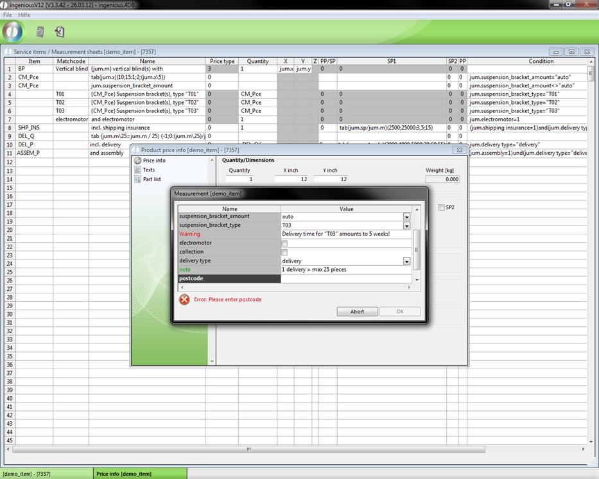Open the suspension_bracket_amount dropdown
Screen dimensions: 599x479
(x=406, y=217)
